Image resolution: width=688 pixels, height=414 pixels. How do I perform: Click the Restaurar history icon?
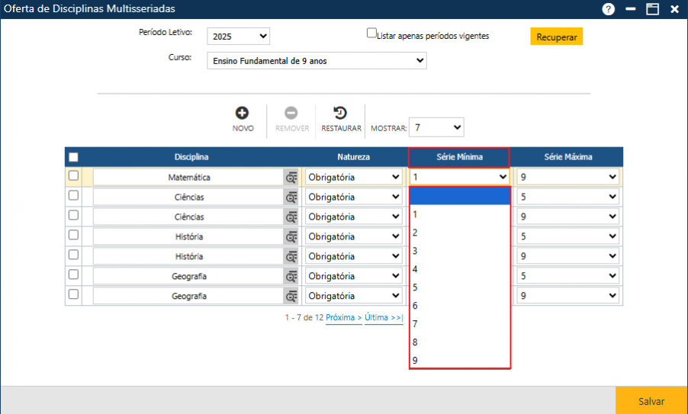click(341, 113)
